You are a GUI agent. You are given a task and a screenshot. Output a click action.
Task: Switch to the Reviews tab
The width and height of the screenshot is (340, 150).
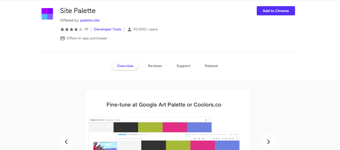(155, 66)
